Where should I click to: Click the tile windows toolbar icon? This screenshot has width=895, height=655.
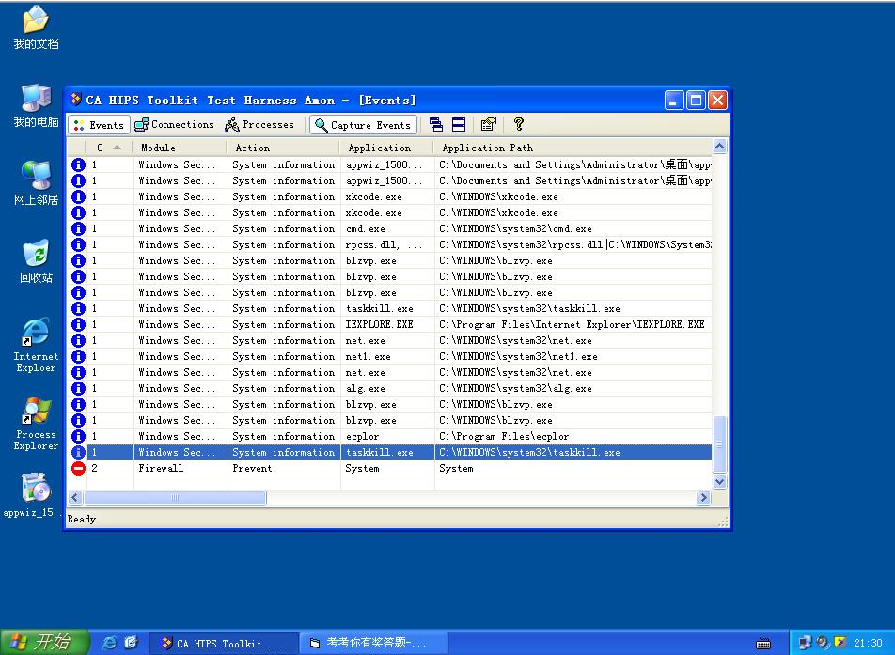(x=459, y=124)
